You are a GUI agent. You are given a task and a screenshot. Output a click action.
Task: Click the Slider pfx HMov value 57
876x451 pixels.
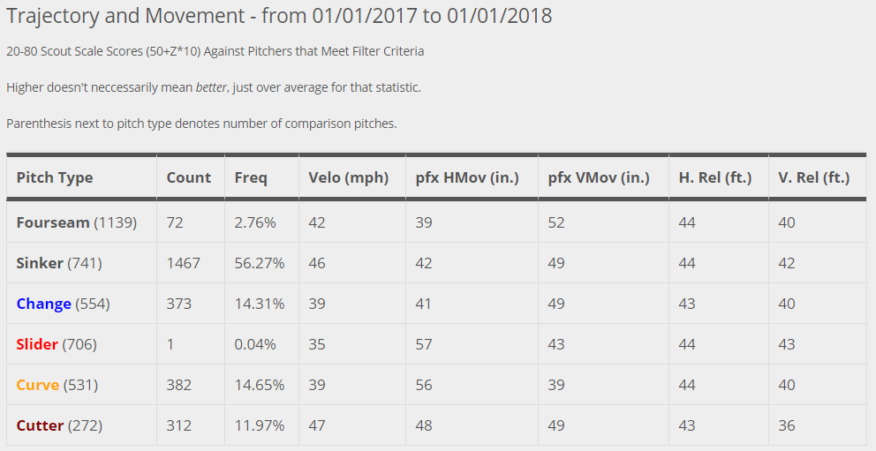click(x=424, y=344)
